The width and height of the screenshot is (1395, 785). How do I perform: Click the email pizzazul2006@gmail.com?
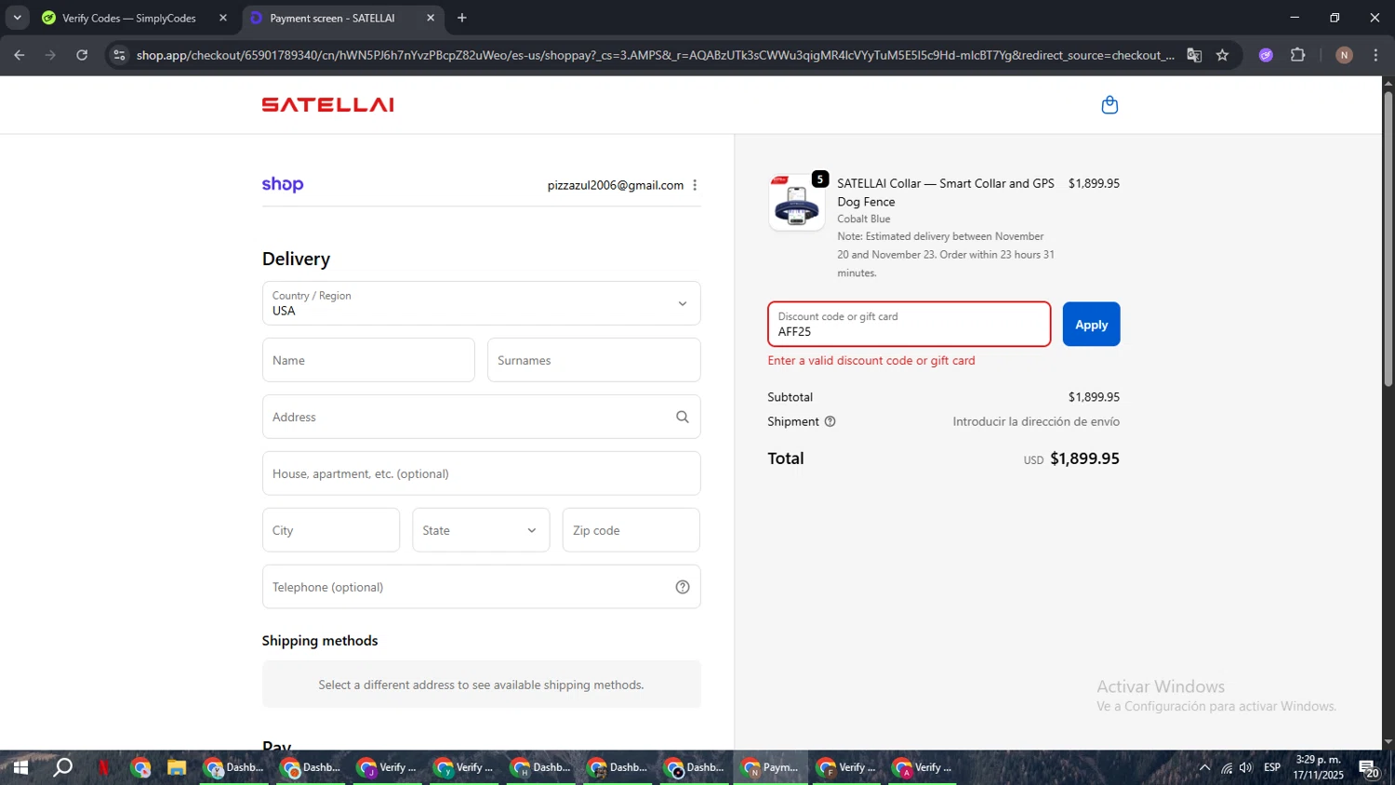click(x=615, y=185)
